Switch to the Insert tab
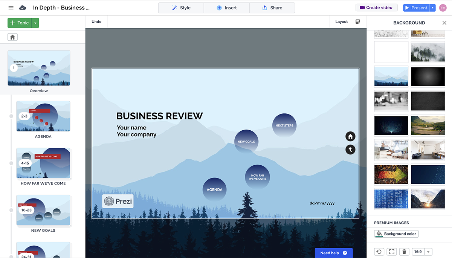The width and height of the screenshot is (452, 258). (226, 7)
